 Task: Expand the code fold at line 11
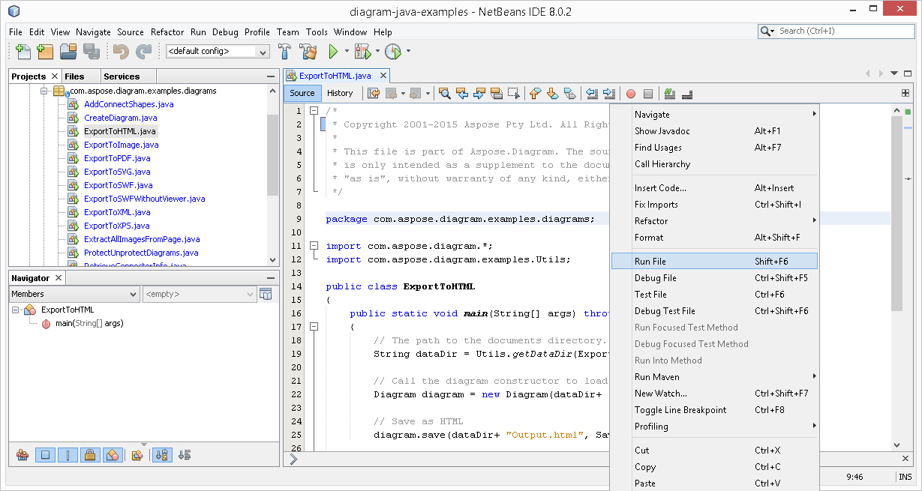point(314,246)
